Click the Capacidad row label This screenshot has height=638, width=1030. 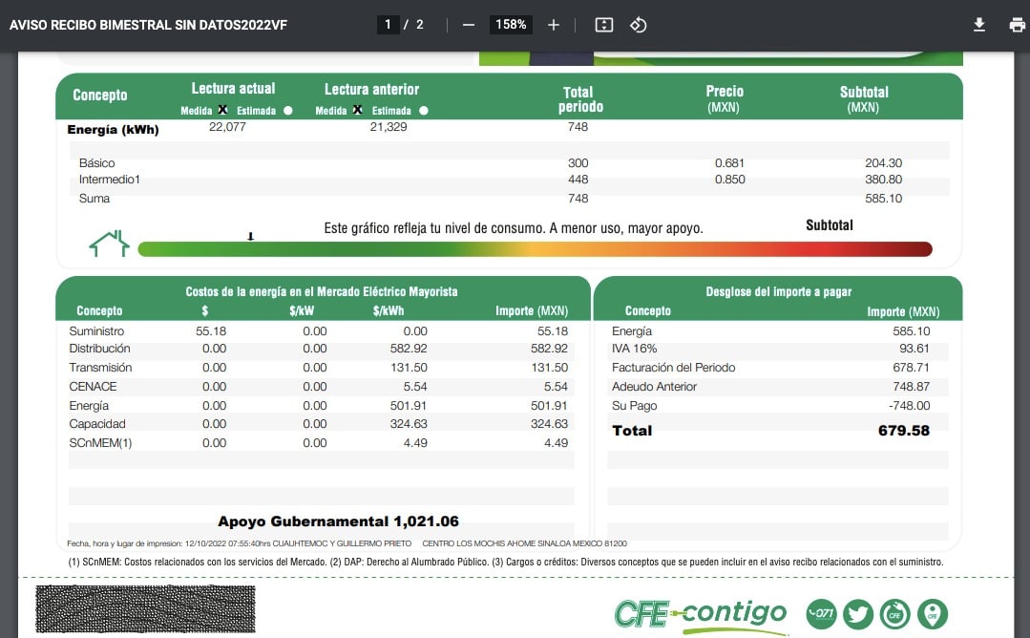click(97, 424)
